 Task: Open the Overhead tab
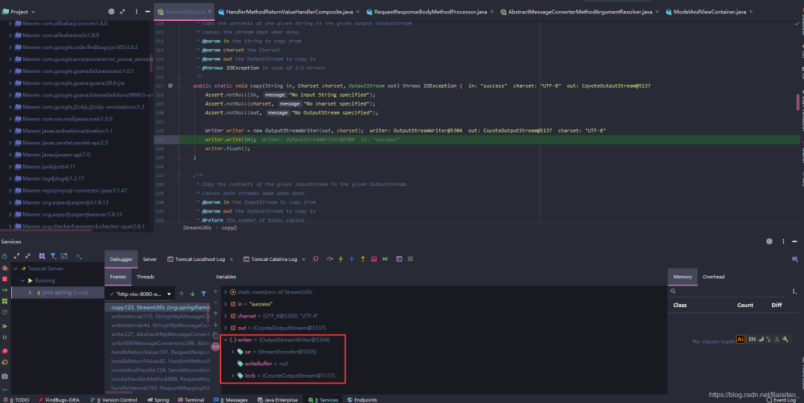[x=713, y=277]
